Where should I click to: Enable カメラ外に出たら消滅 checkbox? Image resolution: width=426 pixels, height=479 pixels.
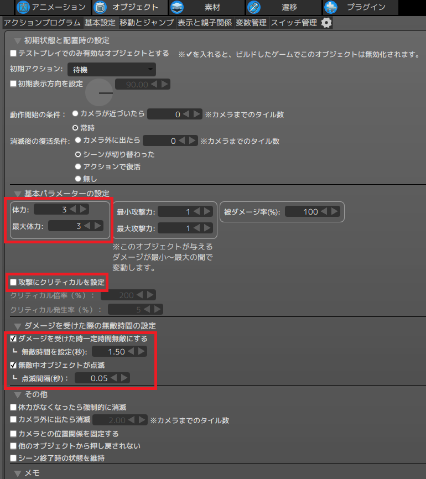[x=13, y=419]
